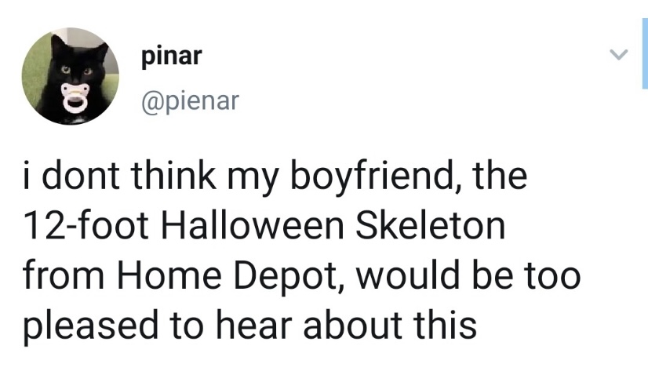Click the black cat profile avatar
The height and width of the screenshot is (386, 648).
pyautogui.click(x=70, y=76)
